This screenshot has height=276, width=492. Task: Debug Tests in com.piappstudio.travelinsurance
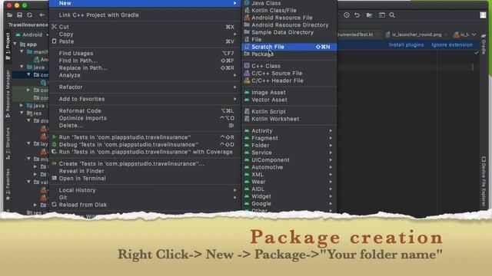tap(145, 145)
